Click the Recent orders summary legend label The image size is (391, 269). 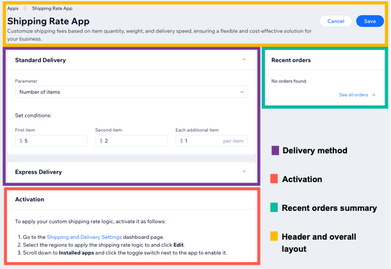(x=329, y=208)
